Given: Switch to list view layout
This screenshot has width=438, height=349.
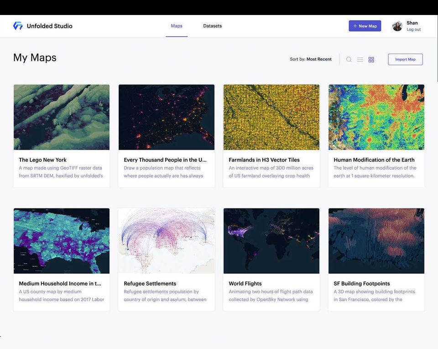Looking at the screenshot, I should tap(360, 59).
